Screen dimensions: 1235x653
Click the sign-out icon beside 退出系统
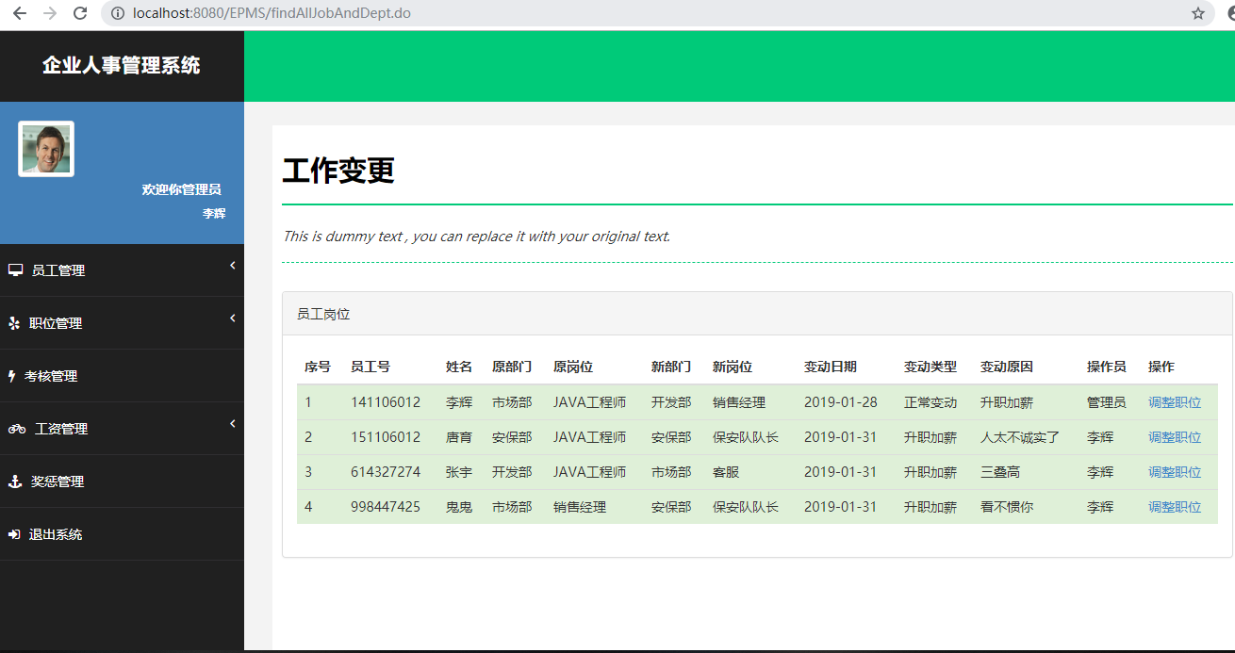(14, 534)
